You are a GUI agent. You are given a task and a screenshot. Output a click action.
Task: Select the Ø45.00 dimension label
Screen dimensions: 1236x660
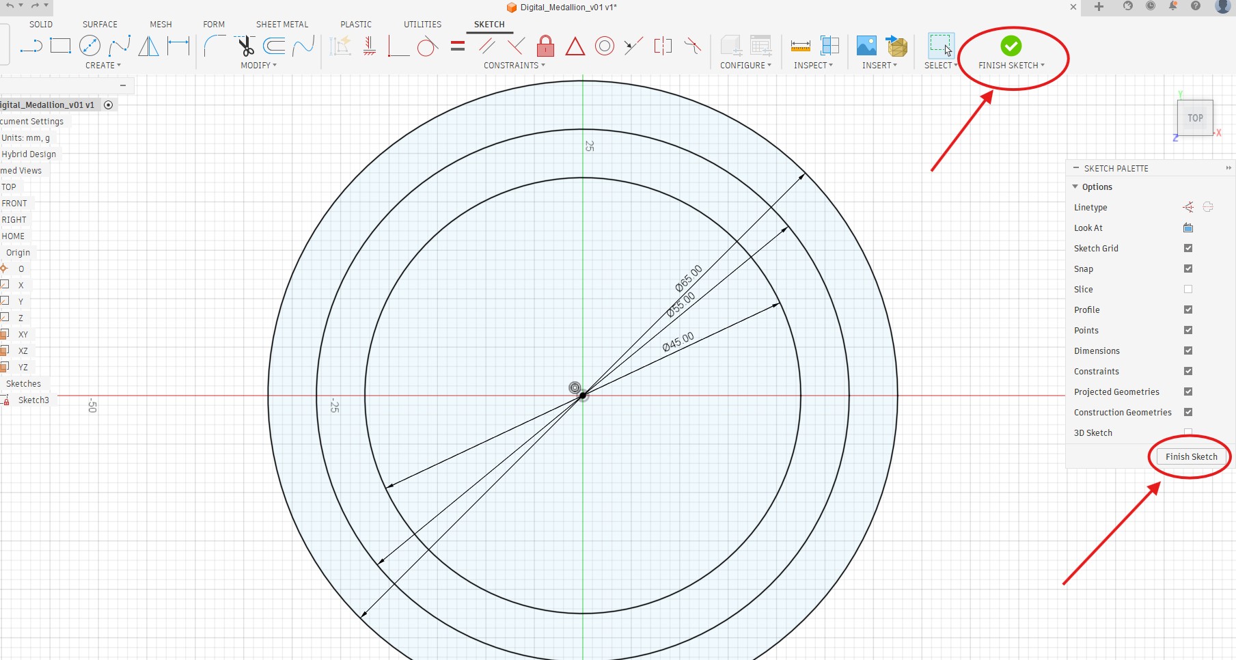678,342
